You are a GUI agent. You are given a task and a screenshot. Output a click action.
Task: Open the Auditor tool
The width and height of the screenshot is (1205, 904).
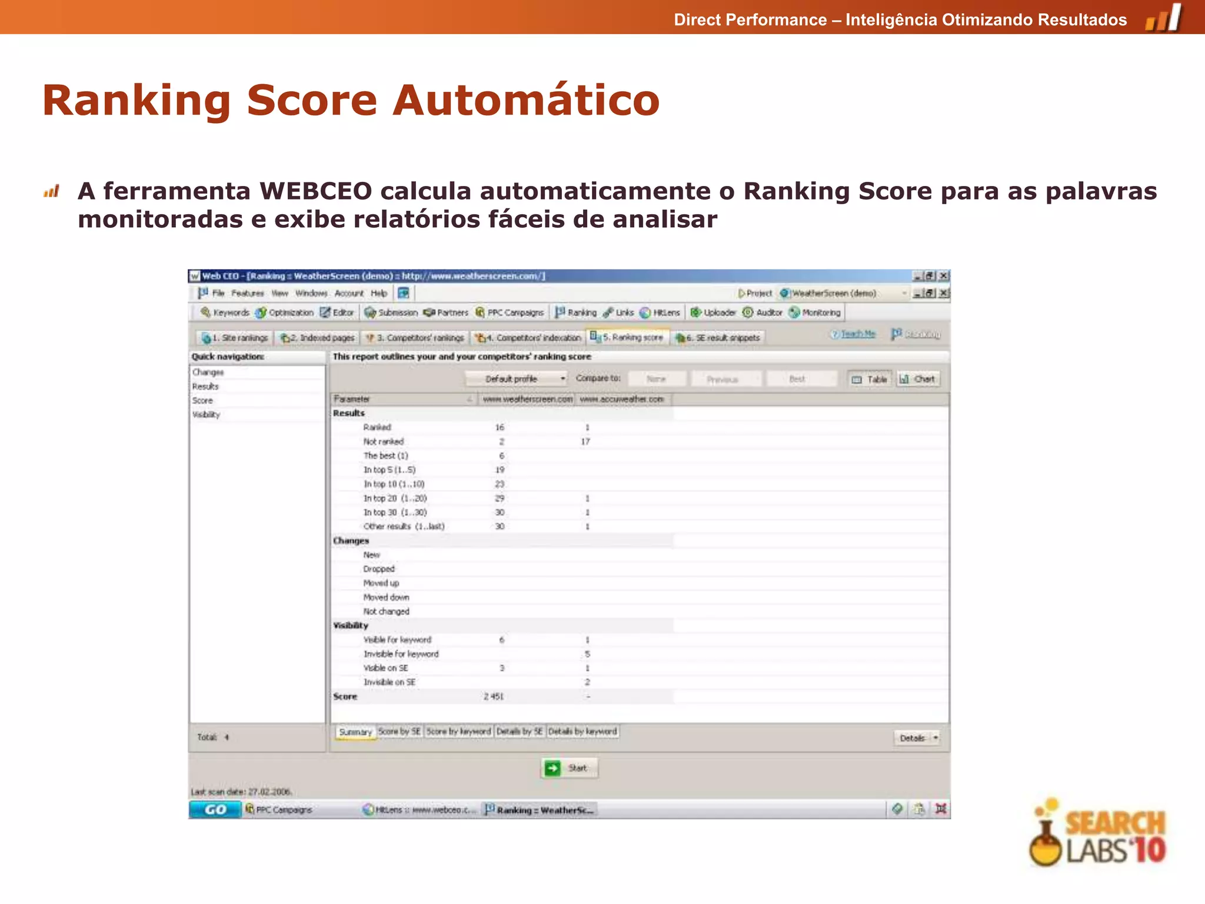(x=762, y=313)
